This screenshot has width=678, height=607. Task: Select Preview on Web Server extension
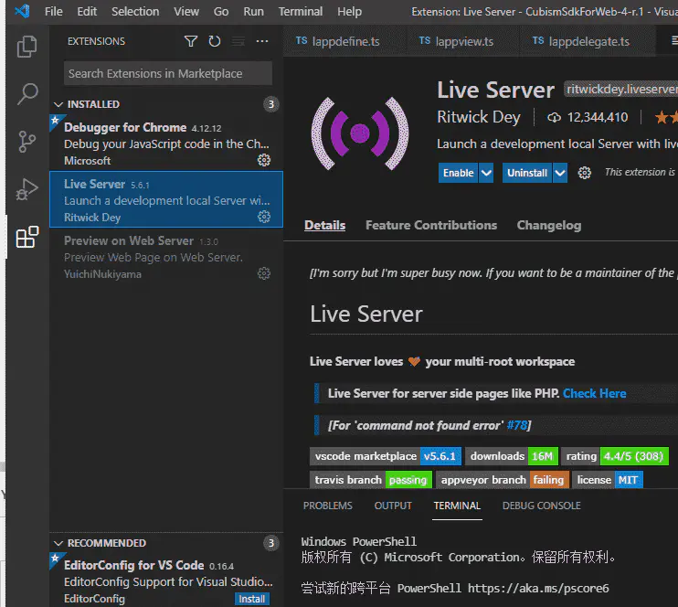[166, 256]
